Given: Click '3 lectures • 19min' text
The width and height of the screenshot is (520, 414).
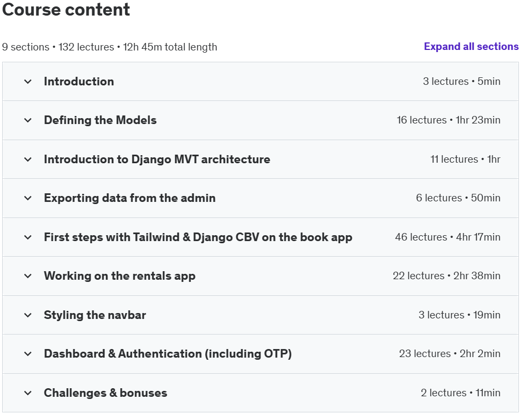Looking at the screenshot, I should point(459,315).
